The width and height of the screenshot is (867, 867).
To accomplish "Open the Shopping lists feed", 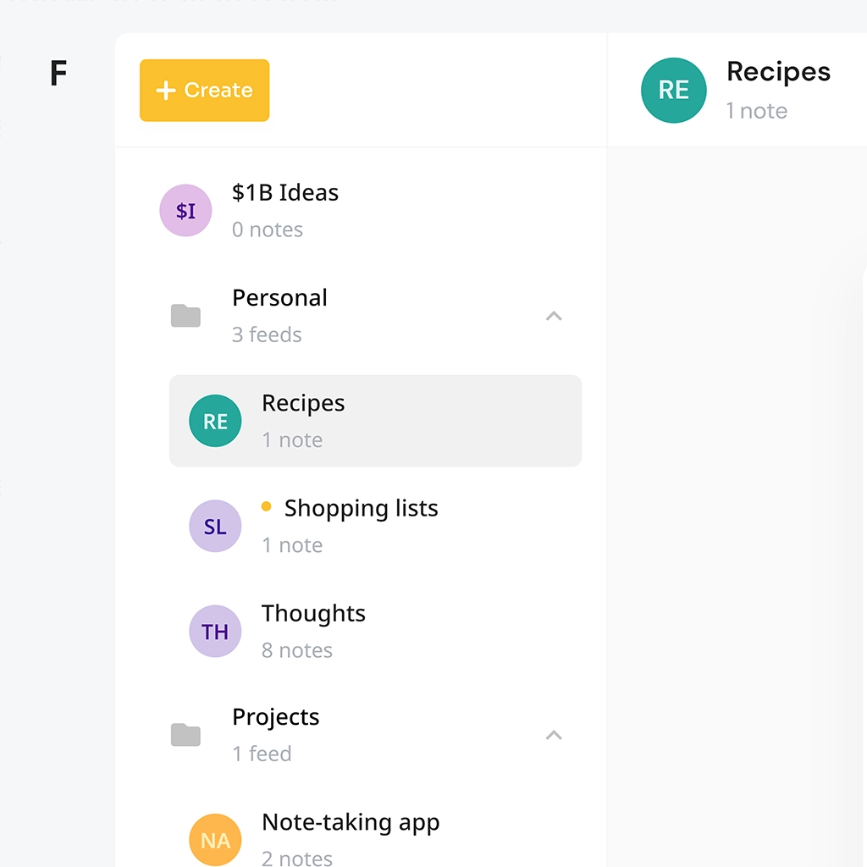I will click(x=361, y=509).
